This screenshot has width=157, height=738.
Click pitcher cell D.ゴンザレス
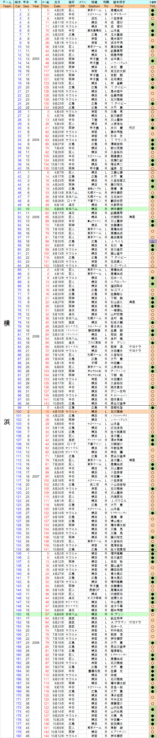tap(119, 266)
